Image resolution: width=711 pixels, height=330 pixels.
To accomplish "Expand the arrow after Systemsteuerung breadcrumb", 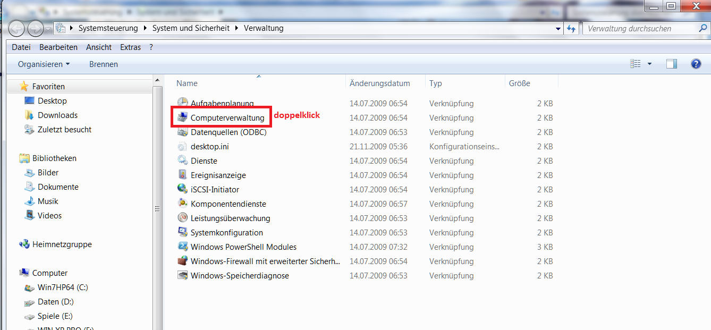I will coord(145,28).
